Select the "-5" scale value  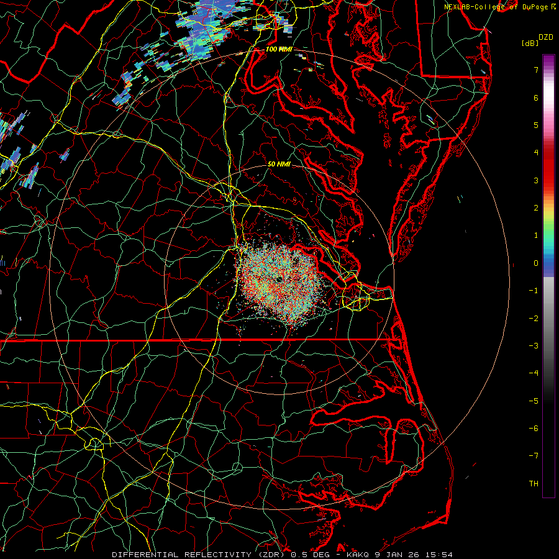pyautogui.click(x=534, y=401)
